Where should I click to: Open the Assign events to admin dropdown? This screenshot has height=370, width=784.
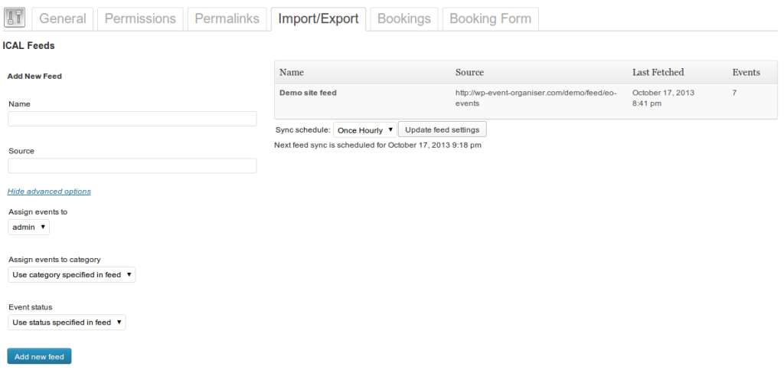pyautogui.click(x=29, y=227)
